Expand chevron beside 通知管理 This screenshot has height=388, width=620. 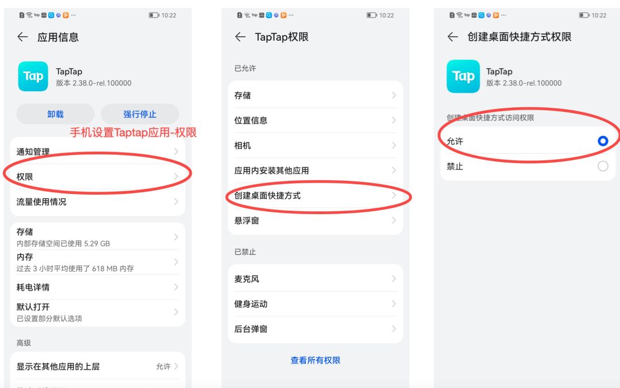176,151
